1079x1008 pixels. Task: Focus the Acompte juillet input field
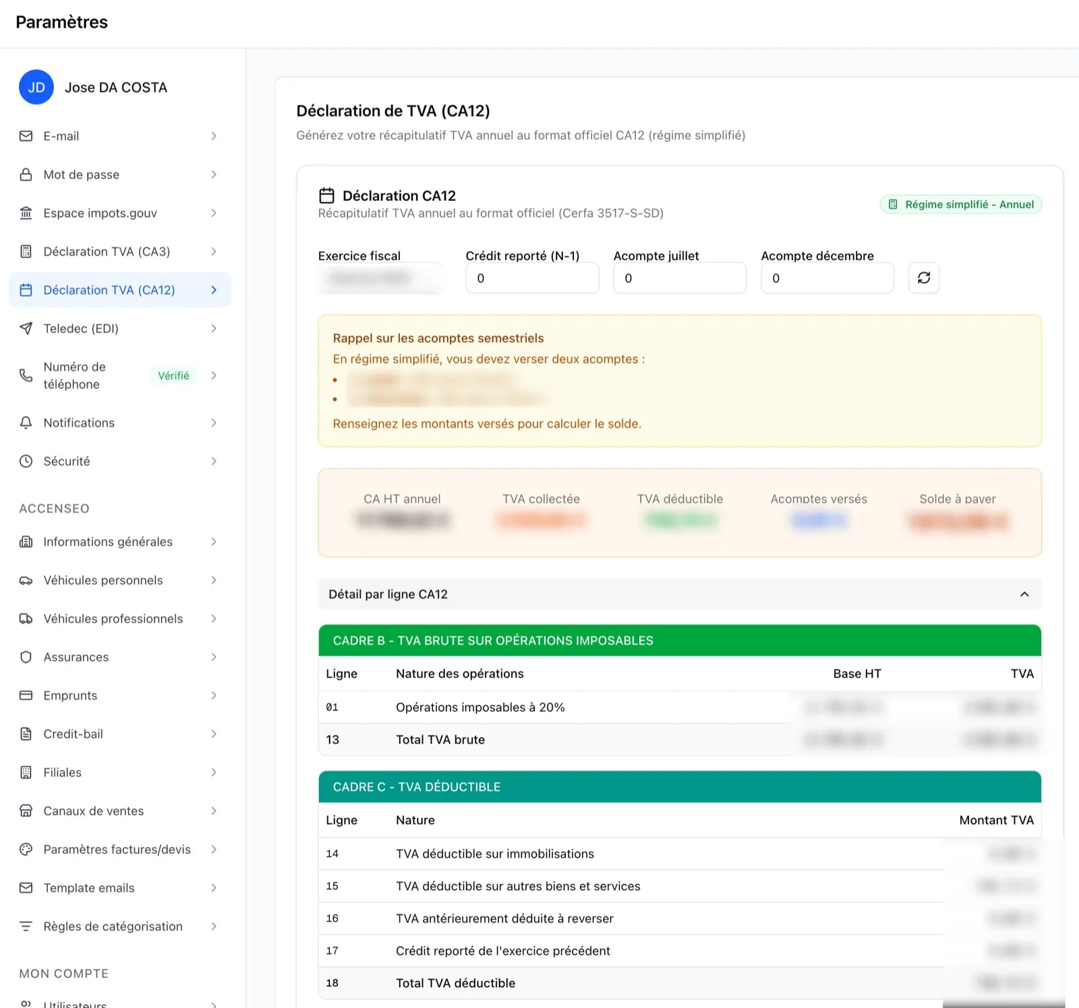tap(679, 278)
